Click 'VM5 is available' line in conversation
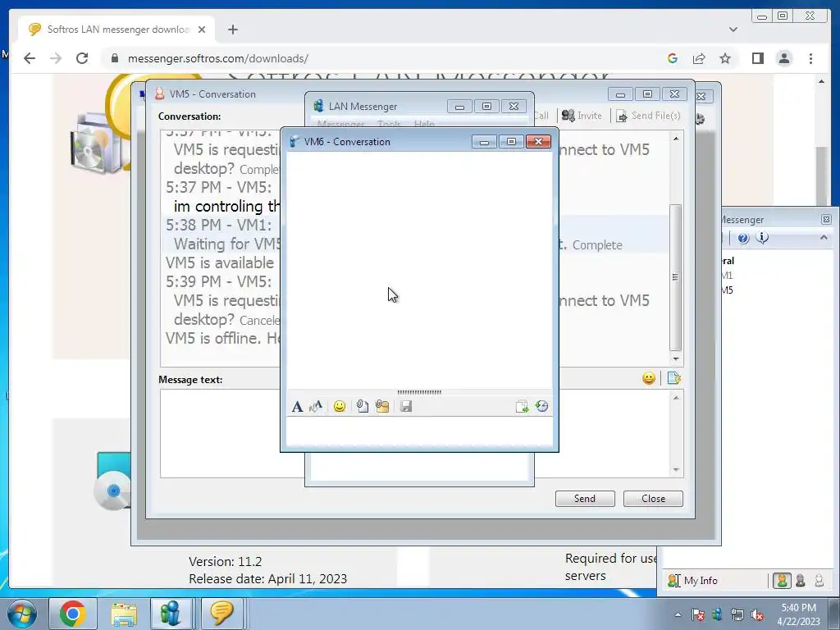Viewport: 840px width, 630px height. tap(220, 263)
